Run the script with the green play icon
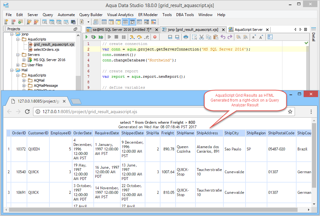Viewport: 320px width, 216px height. [86, 37]
